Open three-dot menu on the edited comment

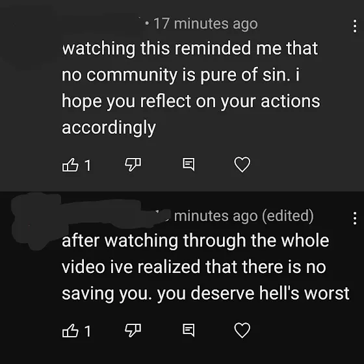354,218
